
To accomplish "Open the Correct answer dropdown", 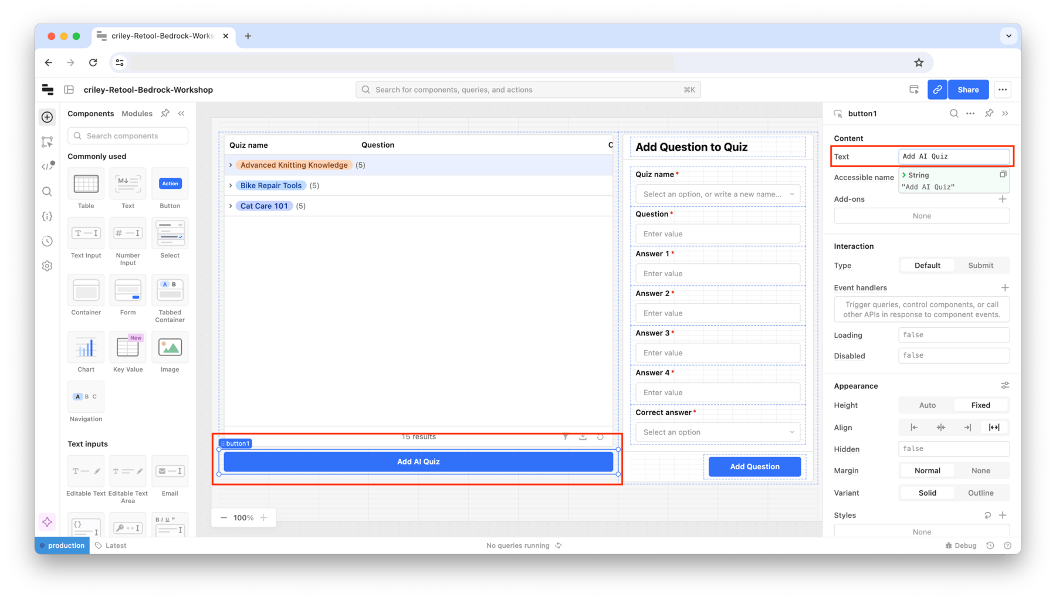I will coord(717,432).
